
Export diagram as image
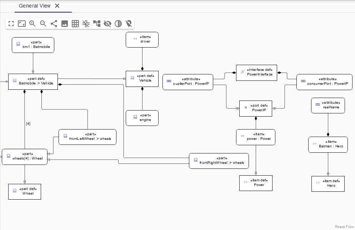[65, 24]
